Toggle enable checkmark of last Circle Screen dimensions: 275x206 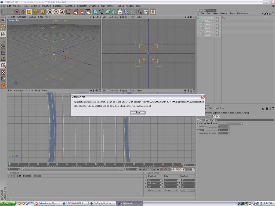pos(220,35)
